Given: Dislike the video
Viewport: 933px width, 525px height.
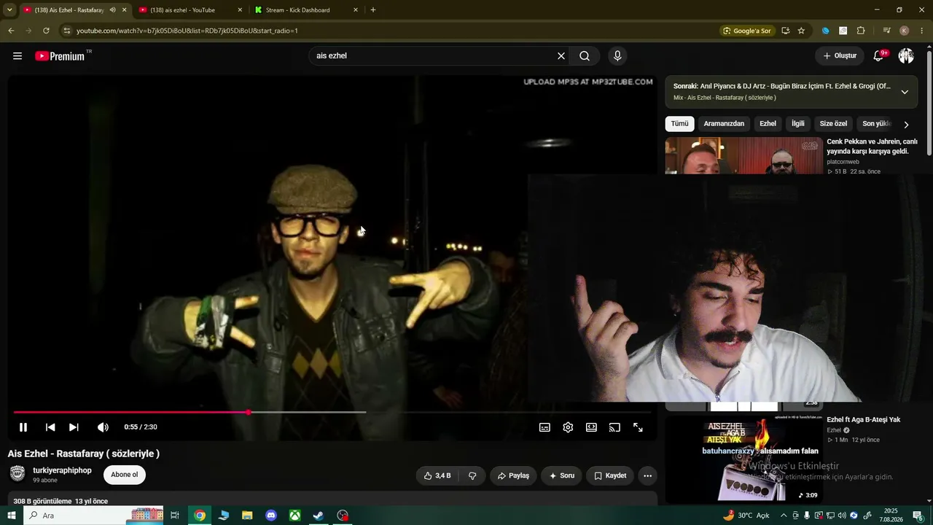Looking at the screenshot, I should (472, 475).
